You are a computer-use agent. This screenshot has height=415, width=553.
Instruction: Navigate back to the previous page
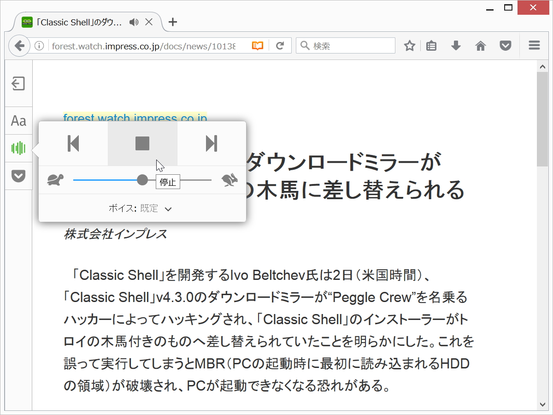19,45
